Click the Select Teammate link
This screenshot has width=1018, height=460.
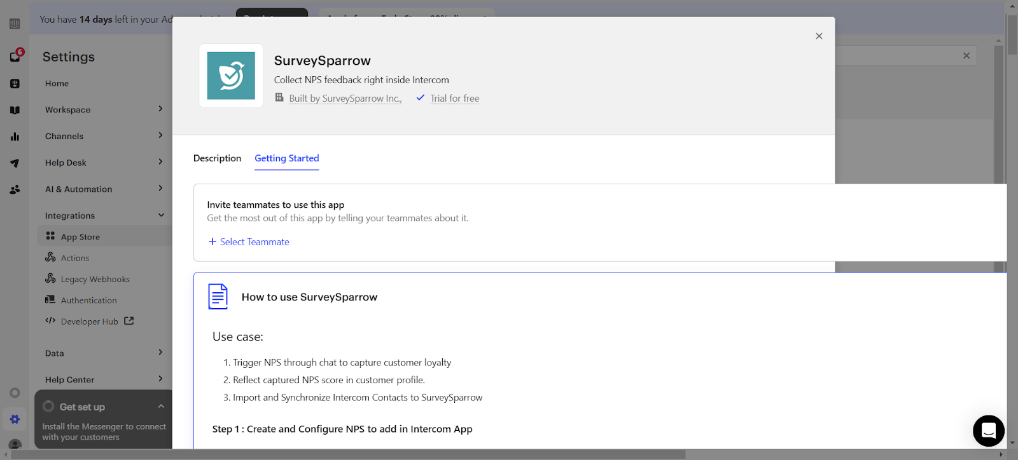249,242
